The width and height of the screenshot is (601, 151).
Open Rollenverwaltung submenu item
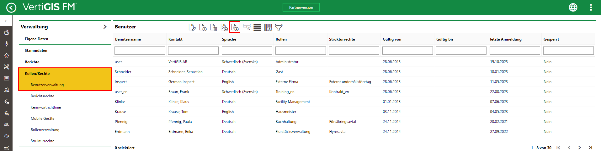point(45,130)
